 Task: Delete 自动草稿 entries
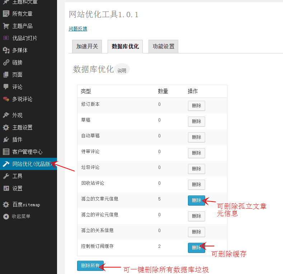coord(196,137)
